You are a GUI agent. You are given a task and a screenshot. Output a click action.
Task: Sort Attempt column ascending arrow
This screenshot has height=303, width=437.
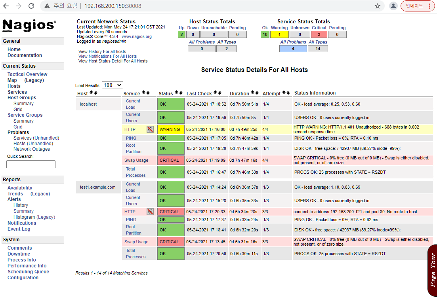(x=284, y=93)
